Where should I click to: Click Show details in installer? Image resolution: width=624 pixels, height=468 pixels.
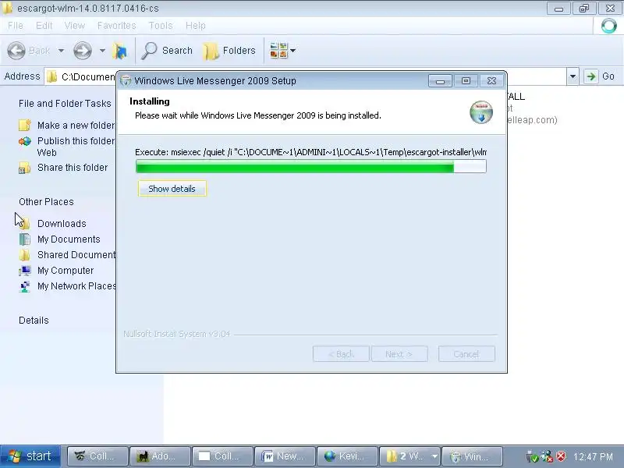[x=172, y=189]
